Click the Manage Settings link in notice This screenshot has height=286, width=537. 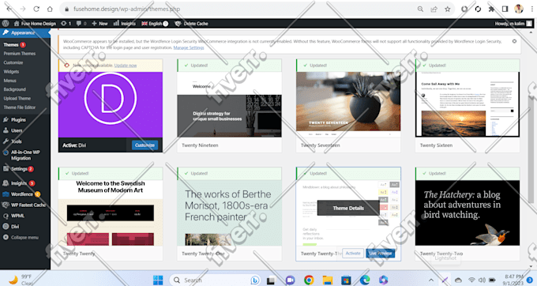189,47
